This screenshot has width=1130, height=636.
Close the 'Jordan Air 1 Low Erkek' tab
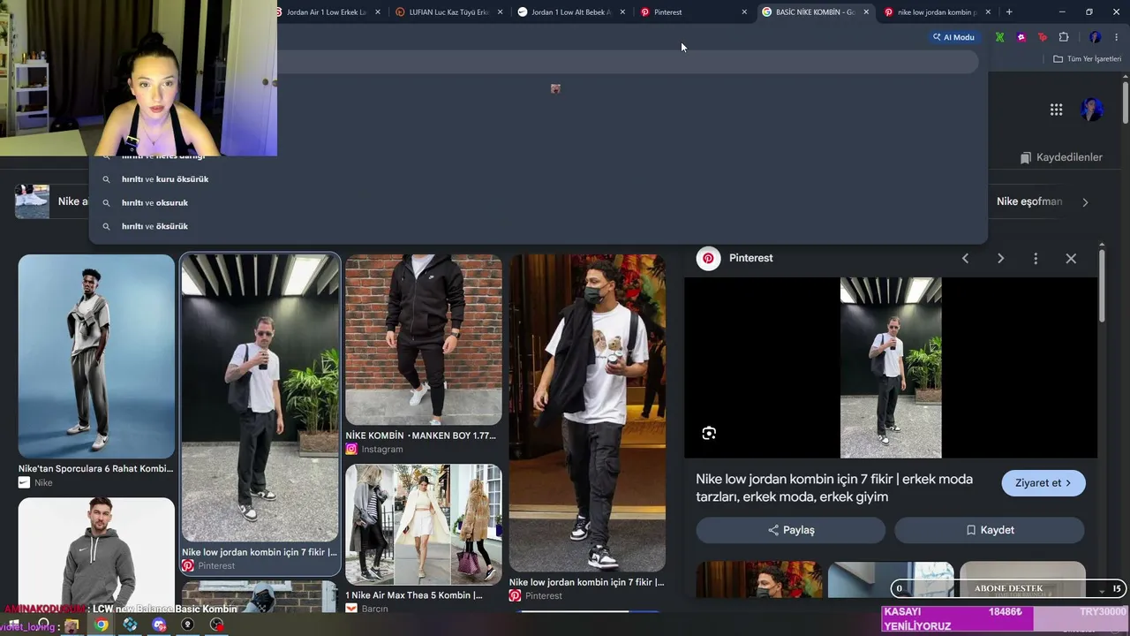click(379, 12)
